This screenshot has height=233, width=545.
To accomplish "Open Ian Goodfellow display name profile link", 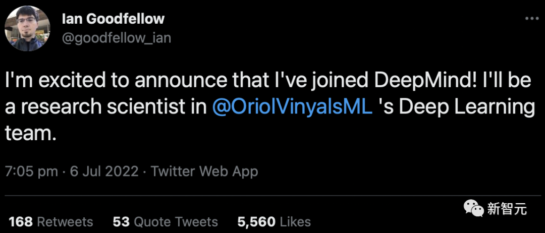I will click(113, 20).
